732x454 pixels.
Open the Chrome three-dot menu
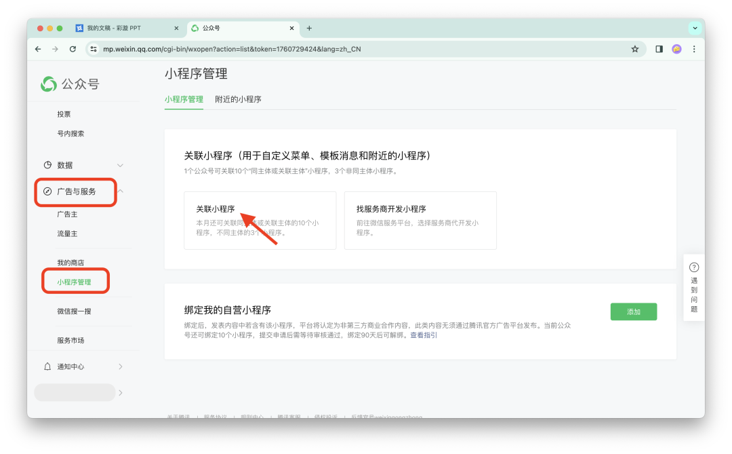point(694,49)
